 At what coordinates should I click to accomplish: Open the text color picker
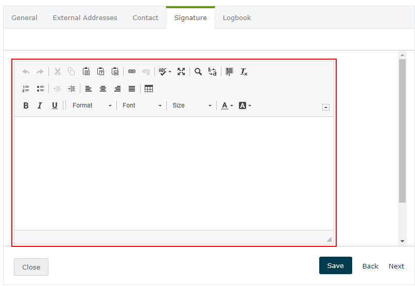227,105
